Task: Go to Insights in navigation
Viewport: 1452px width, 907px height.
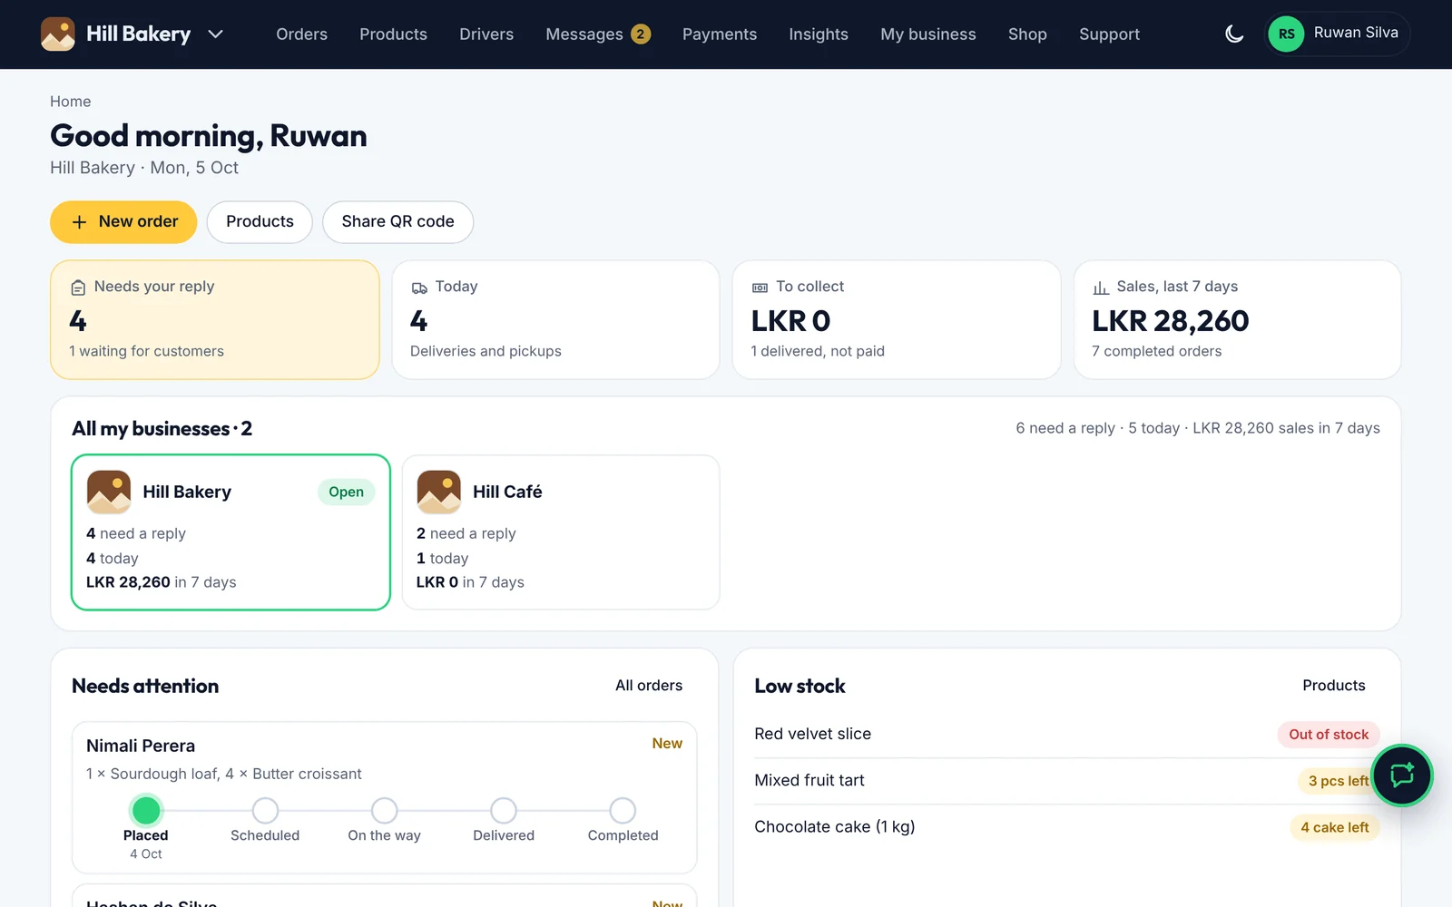Action: pos(819,34)
